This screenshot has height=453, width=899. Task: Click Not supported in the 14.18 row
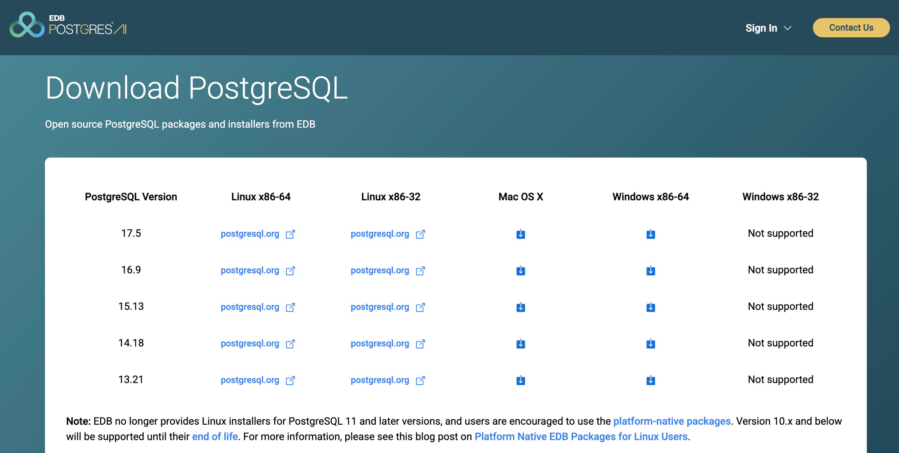[780, 343]
